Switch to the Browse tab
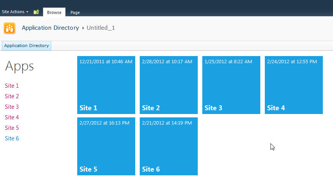The width and height of the screenshot is (333, 187). tap(54, 12)
